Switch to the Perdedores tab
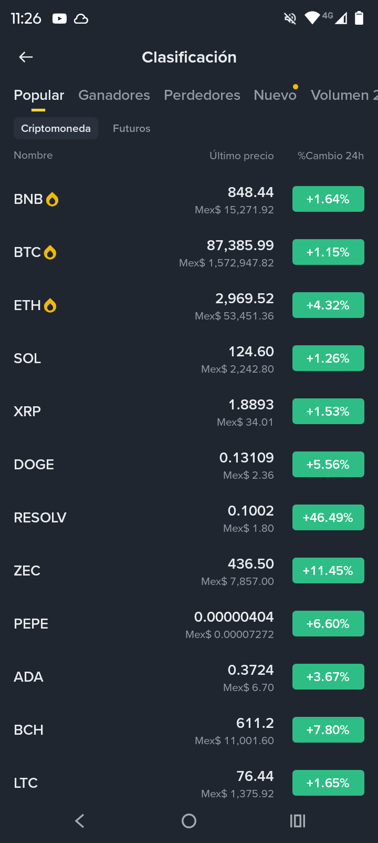Image resolution: width=378 pixels, height=843 pixels. (202, 95)
